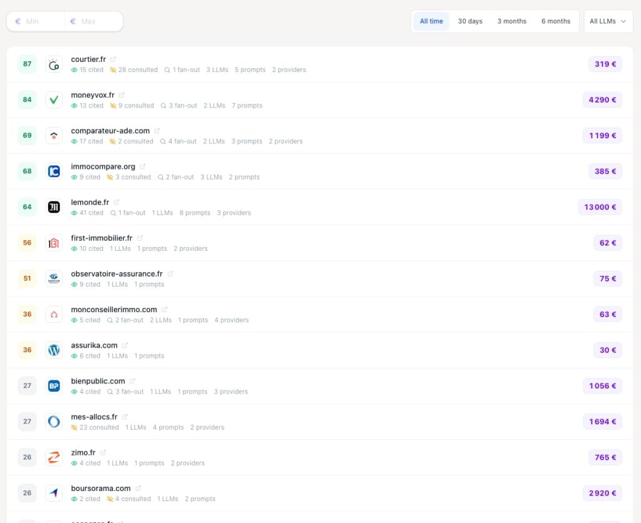
Task: Focus the Min price input field
Action: pos(36,21)
